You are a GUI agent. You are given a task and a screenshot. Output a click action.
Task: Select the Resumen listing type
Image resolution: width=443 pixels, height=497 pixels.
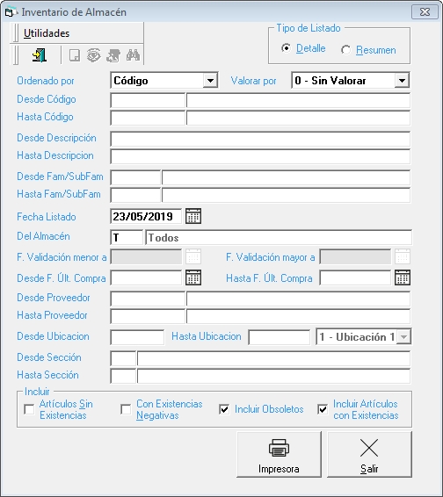tap(346, 50)
